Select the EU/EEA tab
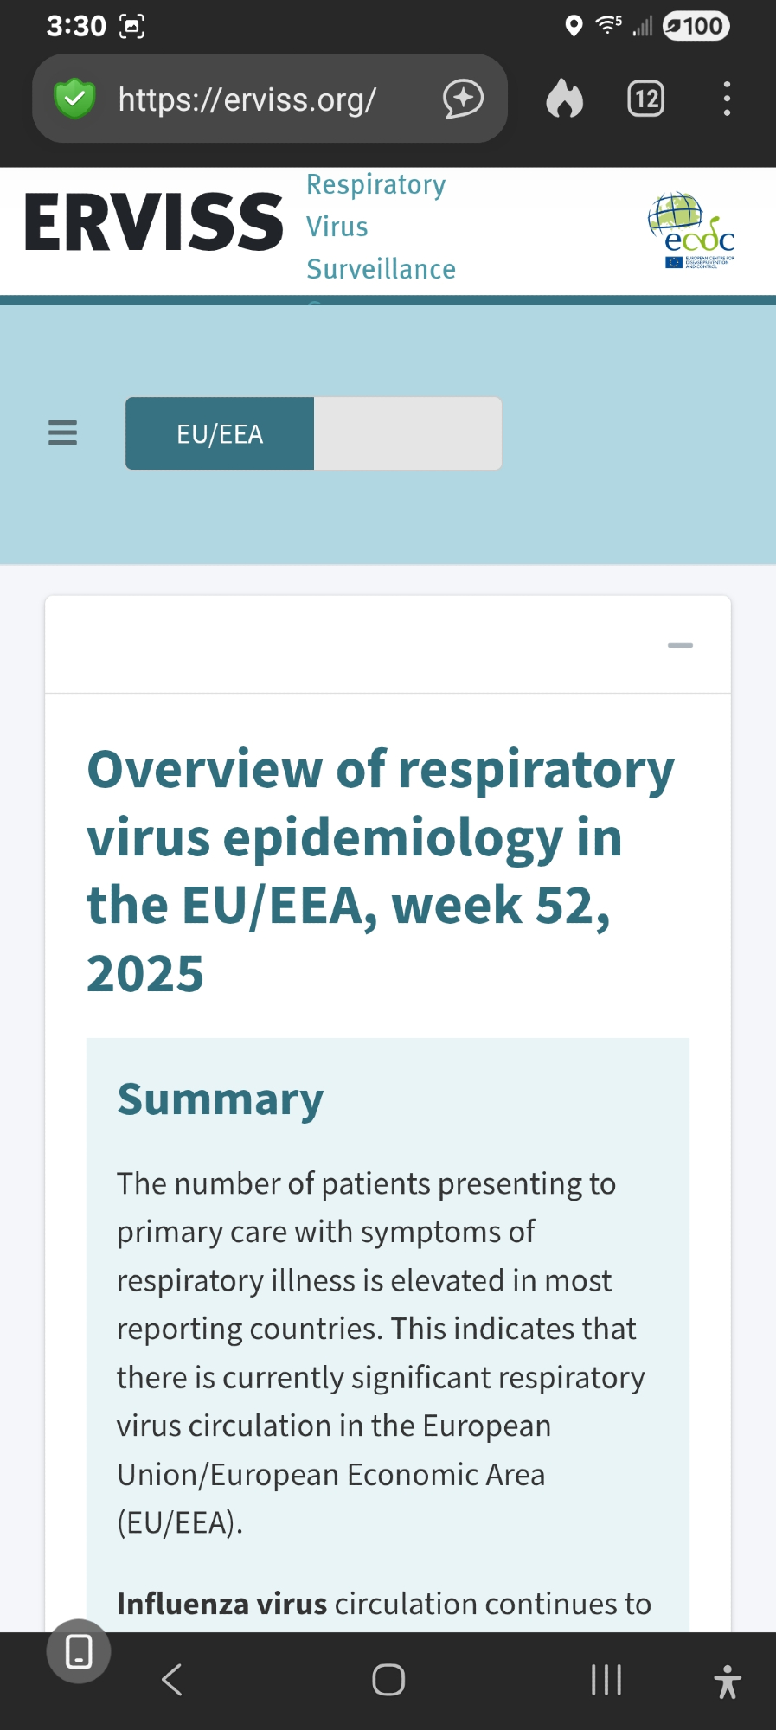Viewport: 776px width, 1730px height. click(220, 433)
